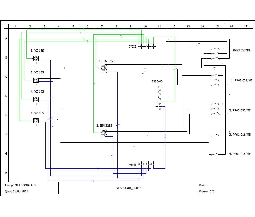Select the 1. PR63 C32/ME label
The height and width of the screenshot is (217, 255).
[241, 80]
